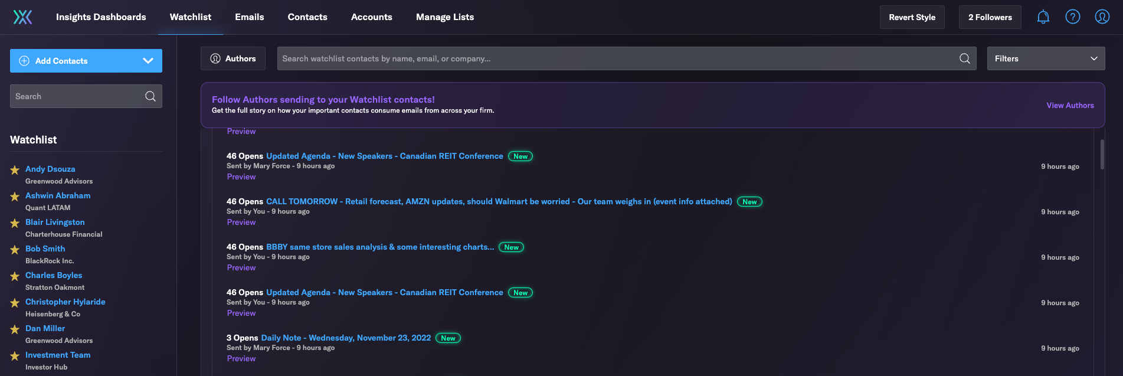Click the magnifier icon in the sidebar search

coord(150,96)
